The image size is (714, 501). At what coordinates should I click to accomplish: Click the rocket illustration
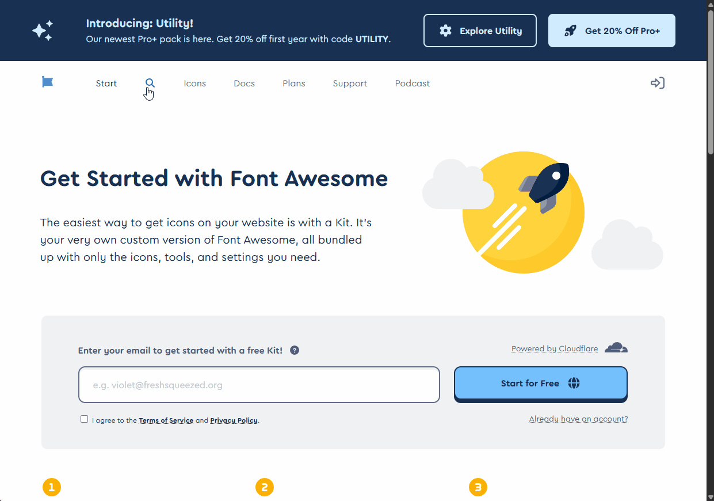545,185
